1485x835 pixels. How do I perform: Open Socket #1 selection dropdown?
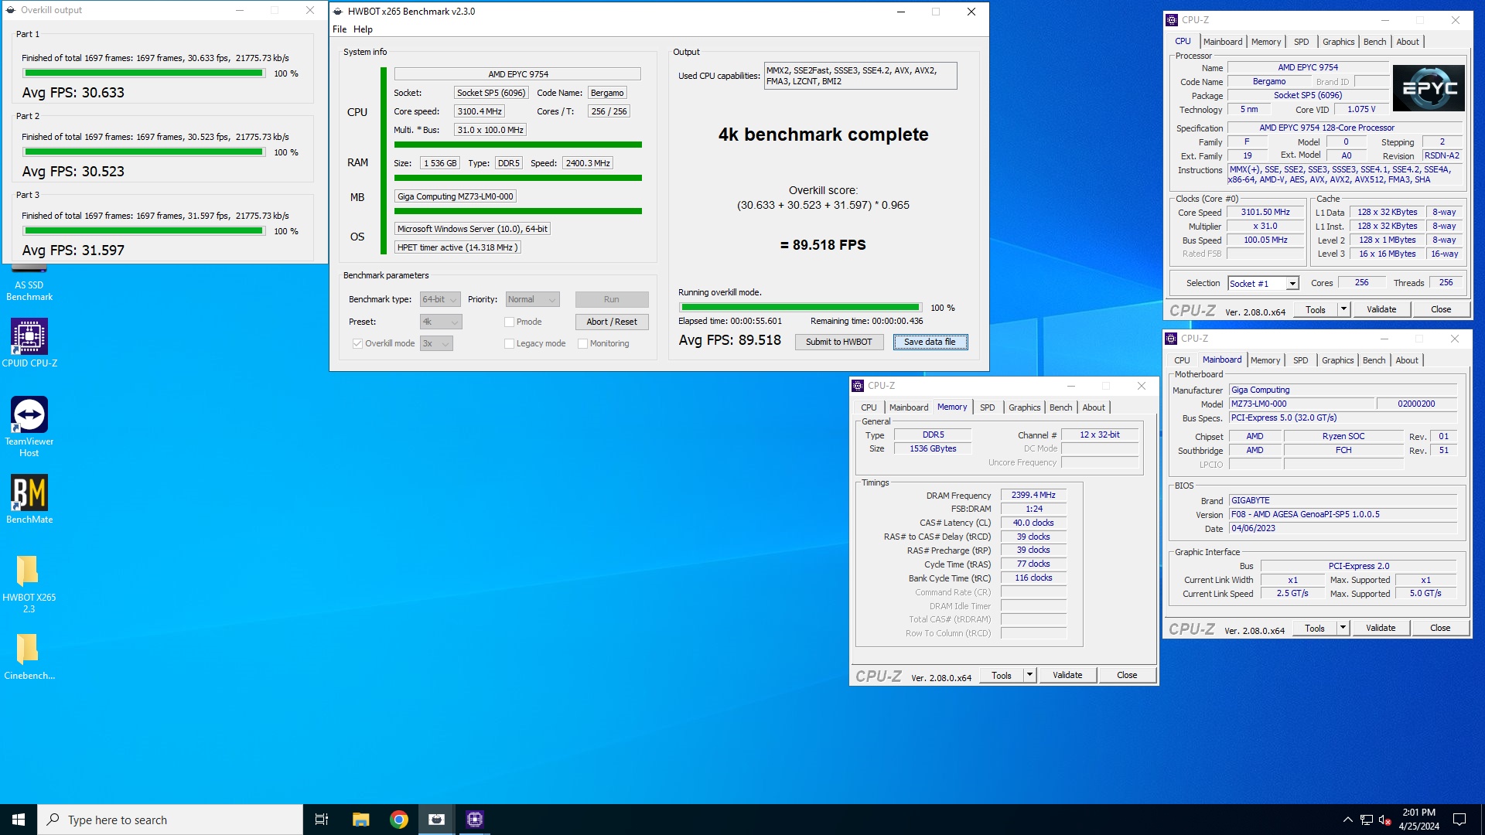click(1263, 284)
